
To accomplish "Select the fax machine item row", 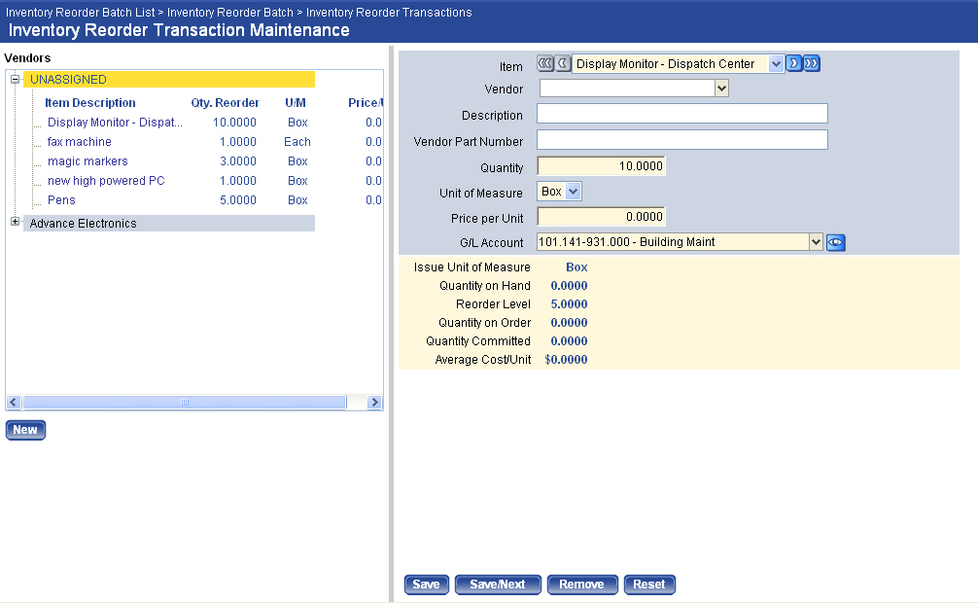I will coord(80,142).
